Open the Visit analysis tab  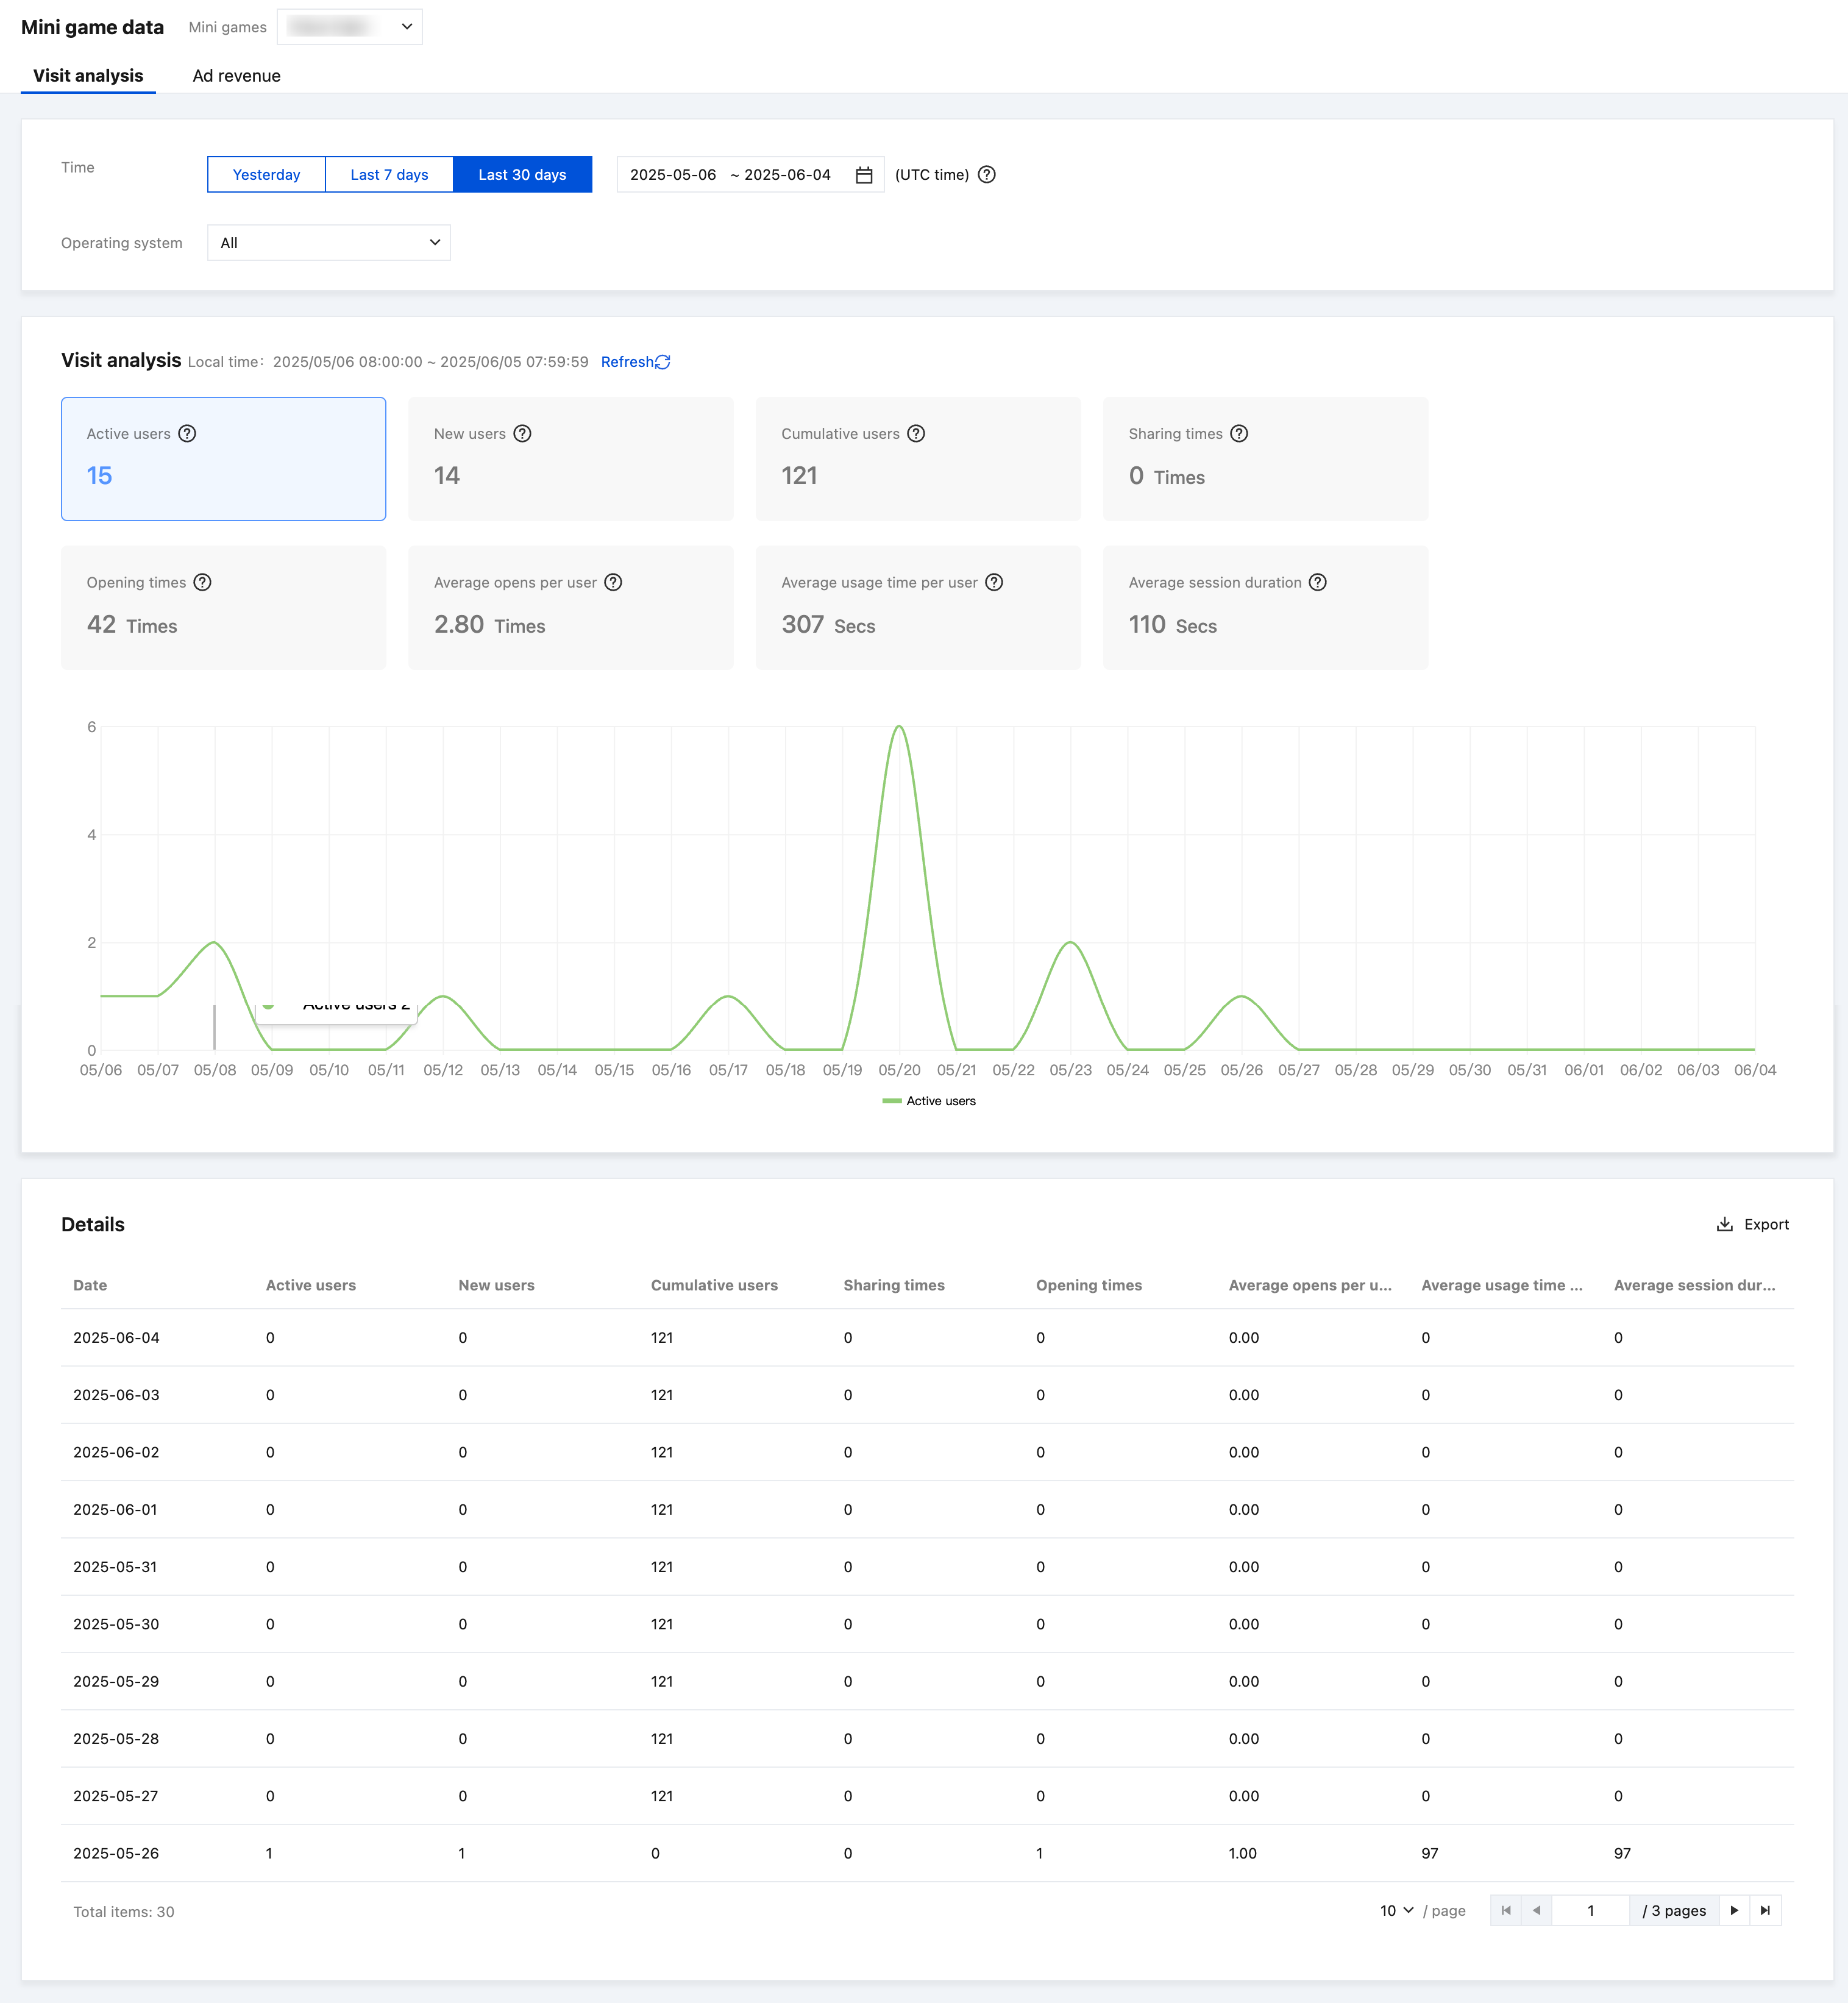click(88, 76)
